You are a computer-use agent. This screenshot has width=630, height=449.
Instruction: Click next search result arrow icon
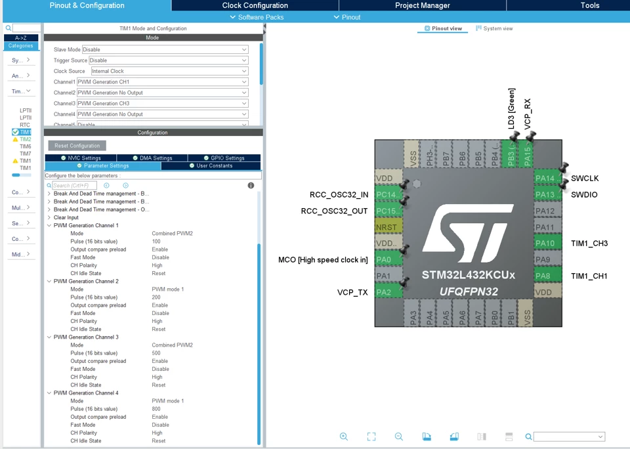coord(126,185)
